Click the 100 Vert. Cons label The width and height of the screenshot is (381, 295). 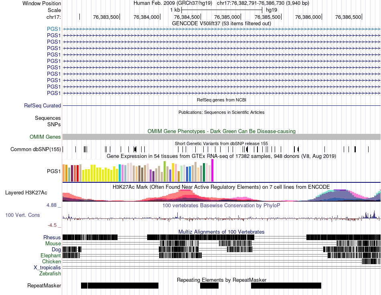pyautogui.click(x=22, y=215)
